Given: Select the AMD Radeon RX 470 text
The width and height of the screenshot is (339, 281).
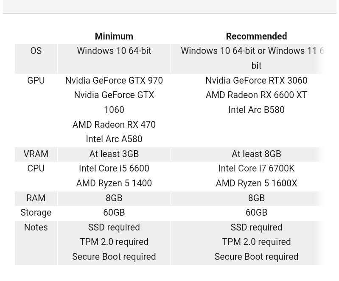Looking at the screenshot, I should pos(114,125).
